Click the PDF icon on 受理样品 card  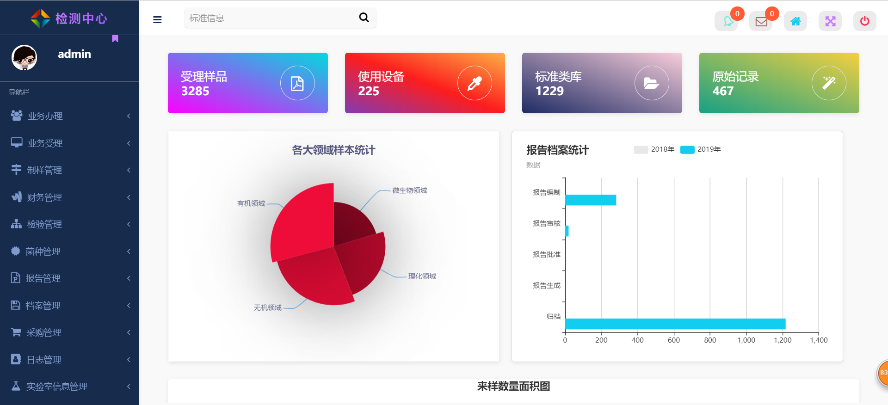coord(297,83)
